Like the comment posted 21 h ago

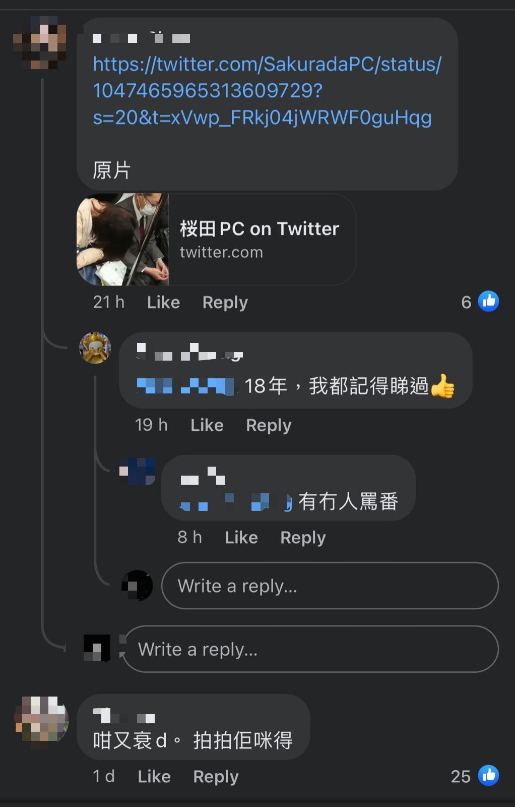point(163,302)
